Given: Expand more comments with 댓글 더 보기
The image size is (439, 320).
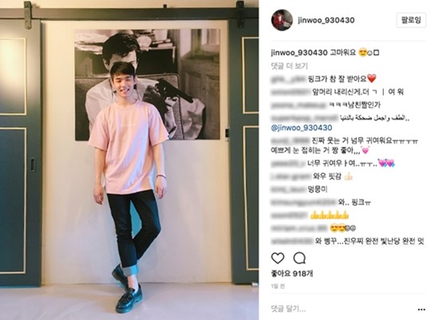Looking at the screenshot, I should coord(289,66).
